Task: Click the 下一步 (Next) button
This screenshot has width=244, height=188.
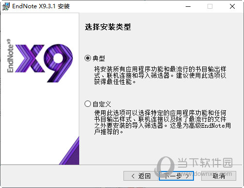Action: point(176,176)
